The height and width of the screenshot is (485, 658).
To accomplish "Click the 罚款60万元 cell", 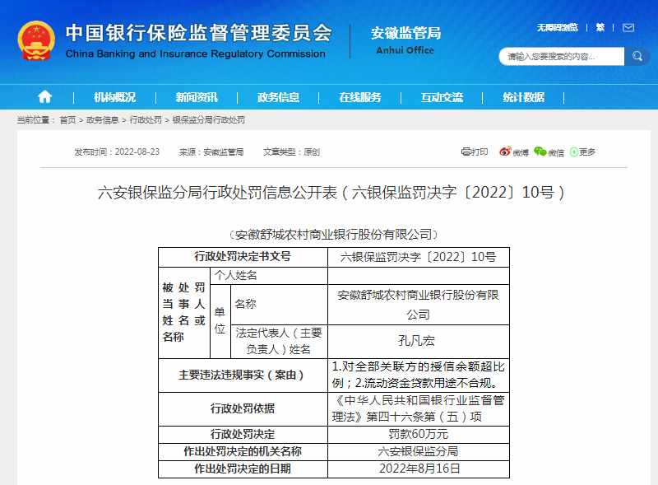I will [419, 435].
